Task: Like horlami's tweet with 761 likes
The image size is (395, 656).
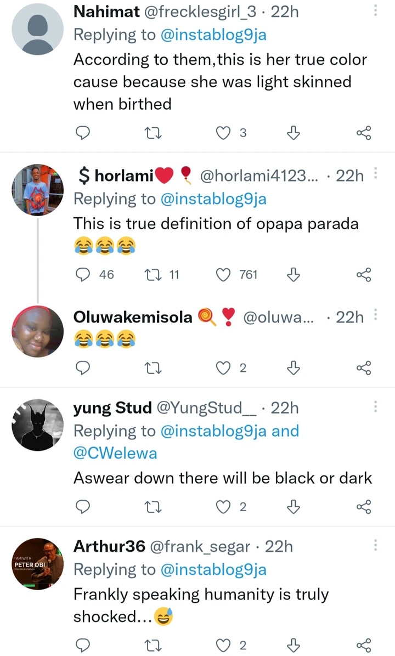Action: [223, 274]
